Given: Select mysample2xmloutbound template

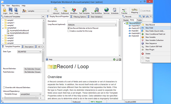Looking at the screenshot, I should tap(19, 30).
